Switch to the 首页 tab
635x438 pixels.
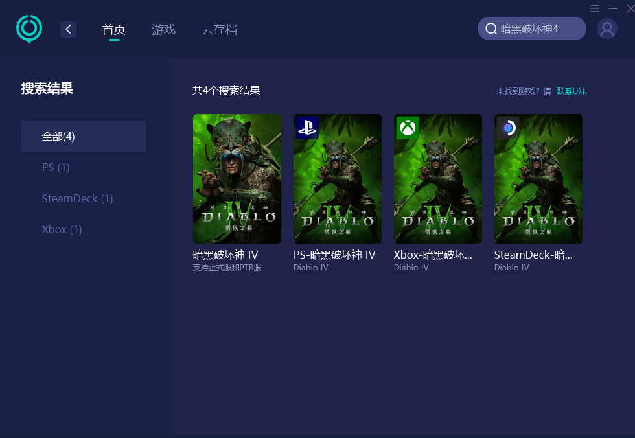point(114,30)
